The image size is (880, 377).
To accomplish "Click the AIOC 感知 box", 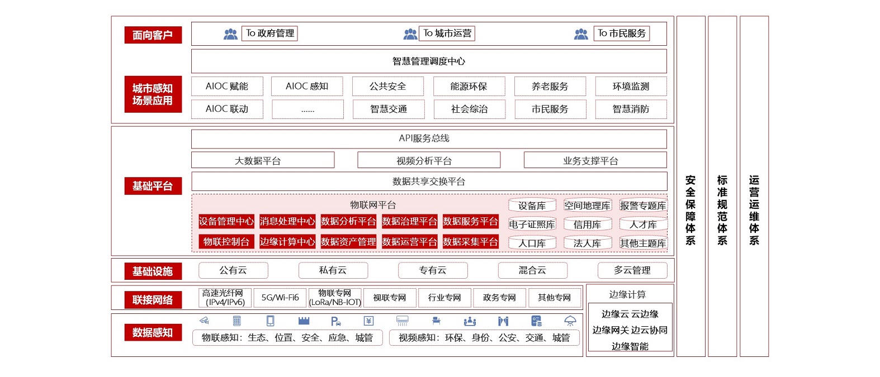I will (x=307, y=87).
